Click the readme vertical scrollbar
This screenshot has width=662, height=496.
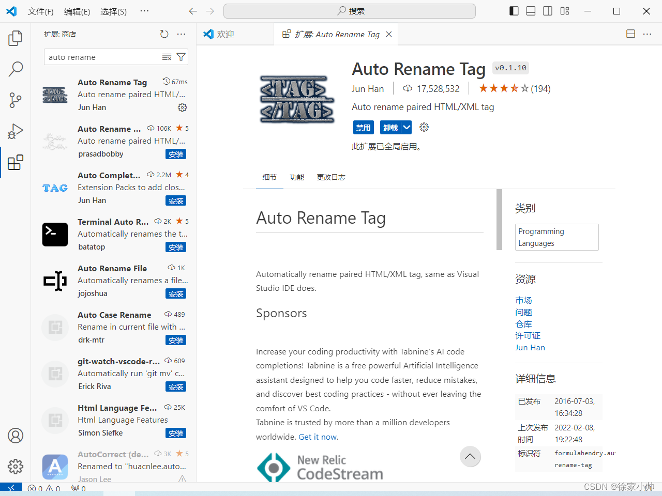point(499,220)
